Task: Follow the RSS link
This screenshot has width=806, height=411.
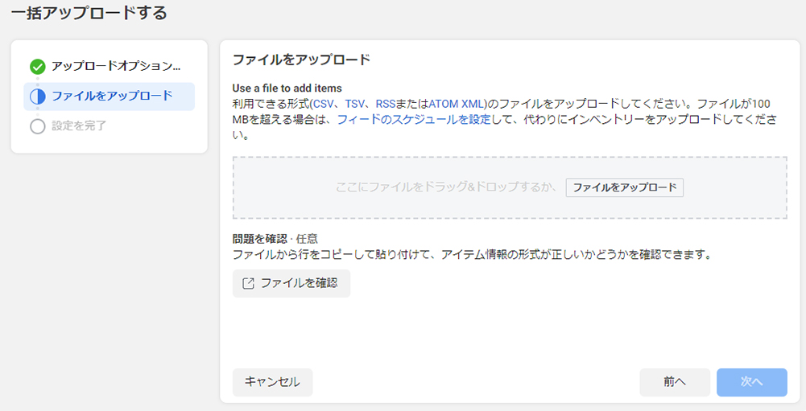Action: click(386, 104)
